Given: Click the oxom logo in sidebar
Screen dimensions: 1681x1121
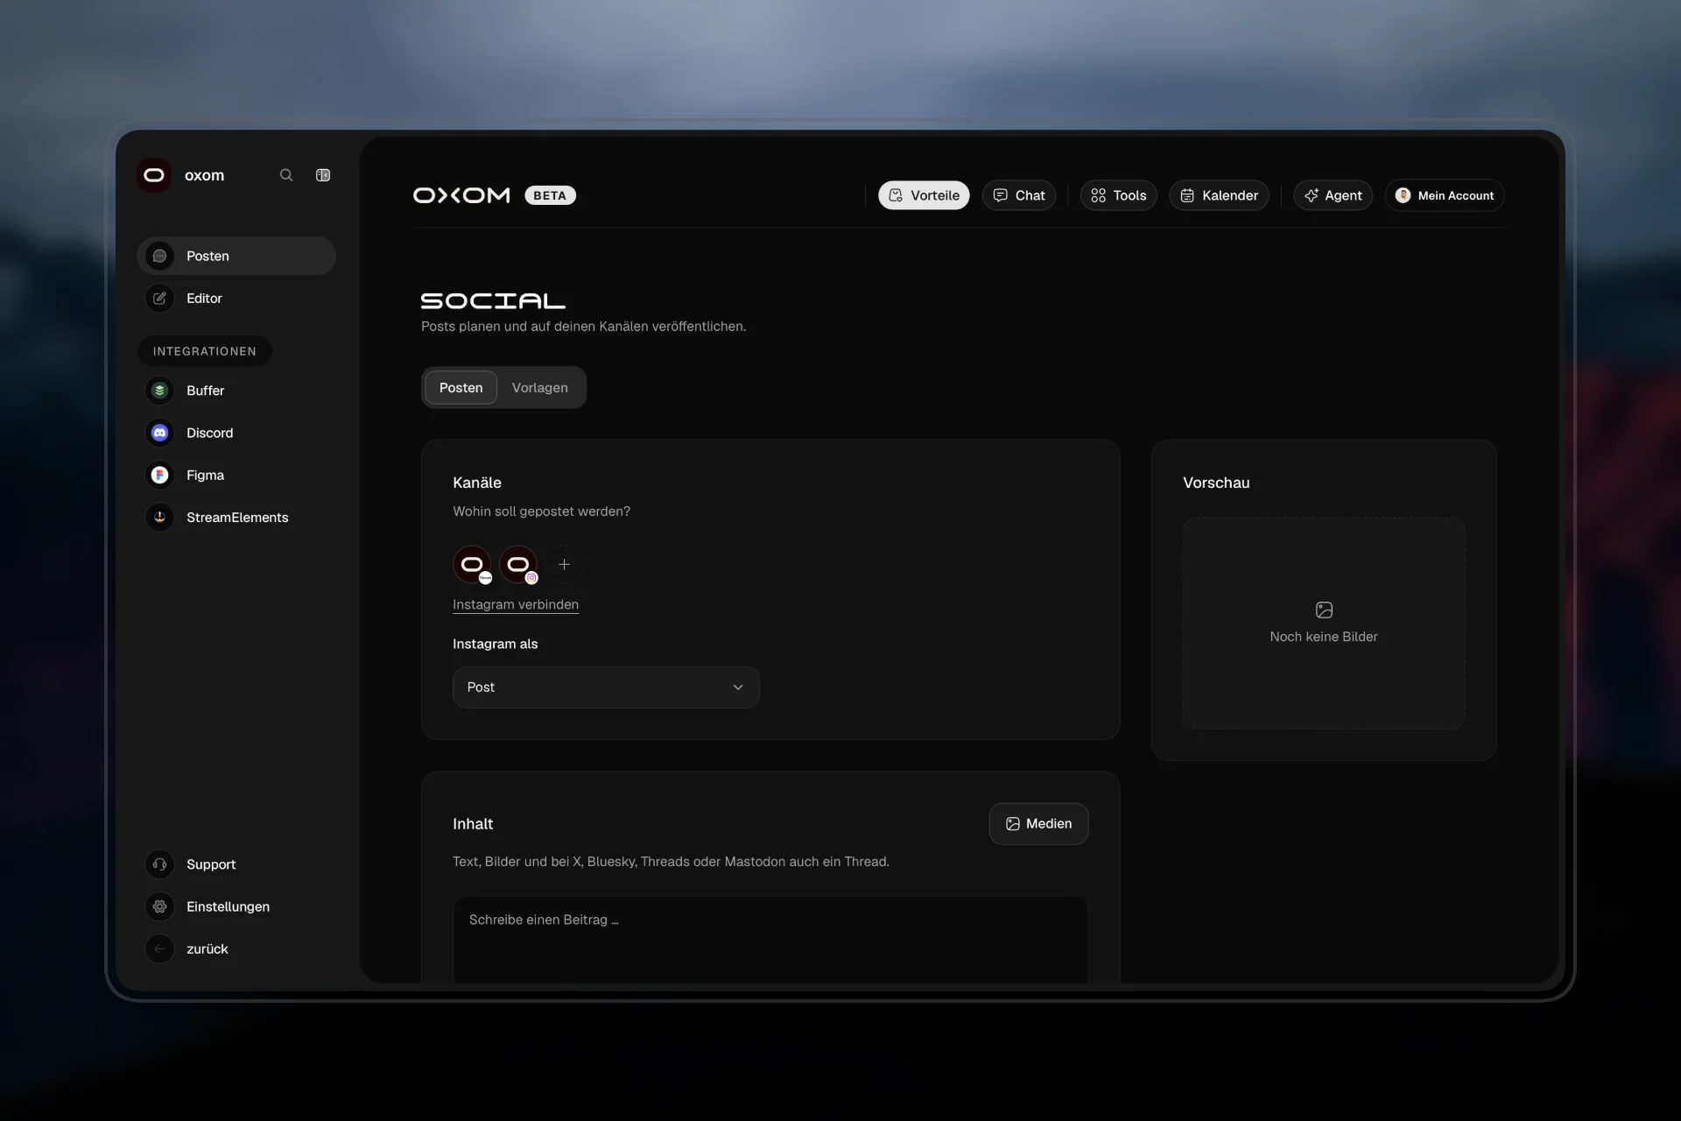Looking at the screenshot, I should tap(154, 175).
